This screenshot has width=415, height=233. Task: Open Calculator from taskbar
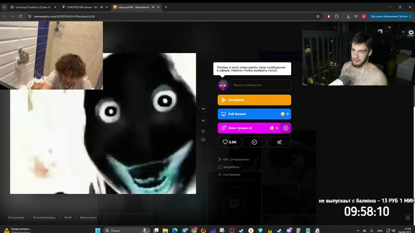tap(299, 230)
